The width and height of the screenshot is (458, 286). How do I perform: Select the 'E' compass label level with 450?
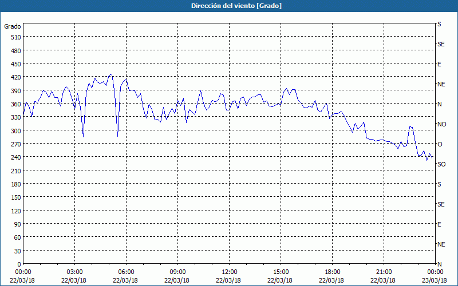tap(439, 64)
